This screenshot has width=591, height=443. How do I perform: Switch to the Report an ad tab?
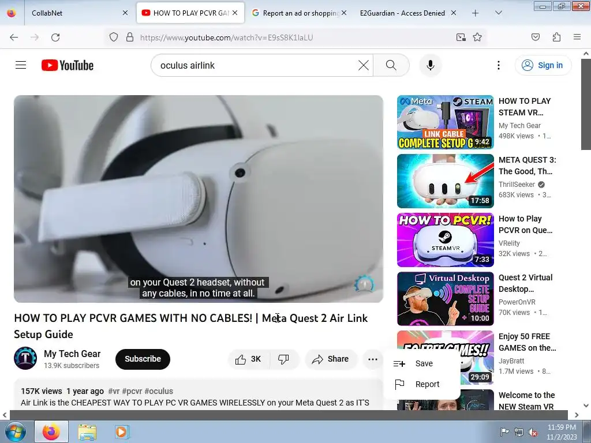[300, 13]
